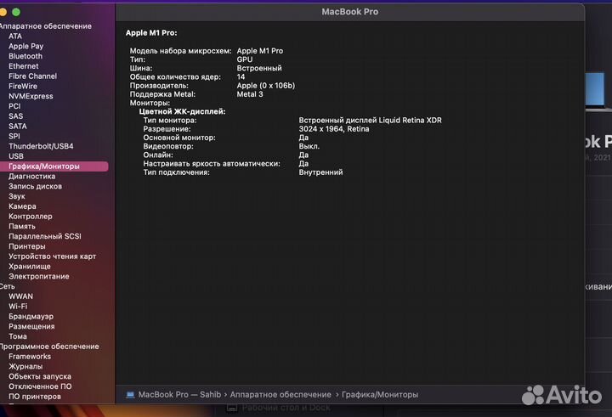Open the Электропитание section
Screen dimensions: 612x417
tap(39, 276)
